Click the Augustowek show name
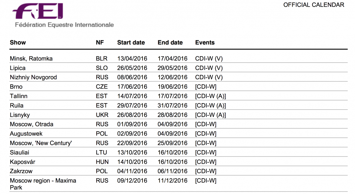 coord(26,134)
